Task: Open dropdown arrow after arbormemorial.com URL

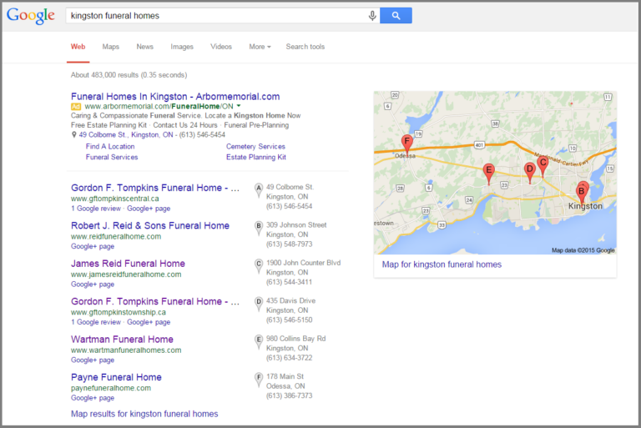Action: 239,106
